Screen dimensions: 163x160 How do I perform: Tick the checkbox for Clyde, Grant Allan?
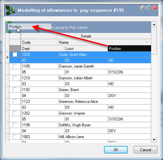coord(15,54)
